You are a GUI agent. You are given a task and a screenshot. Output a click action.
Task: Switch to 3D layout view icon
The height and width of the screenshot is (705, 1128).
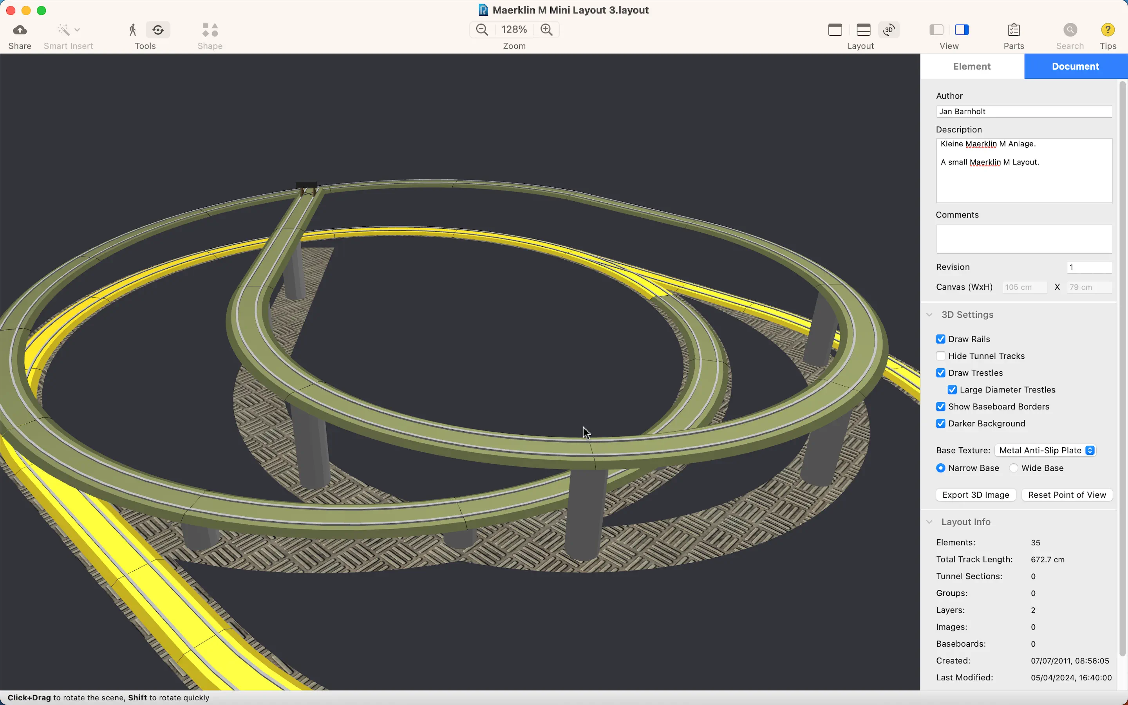click(889, 30)
